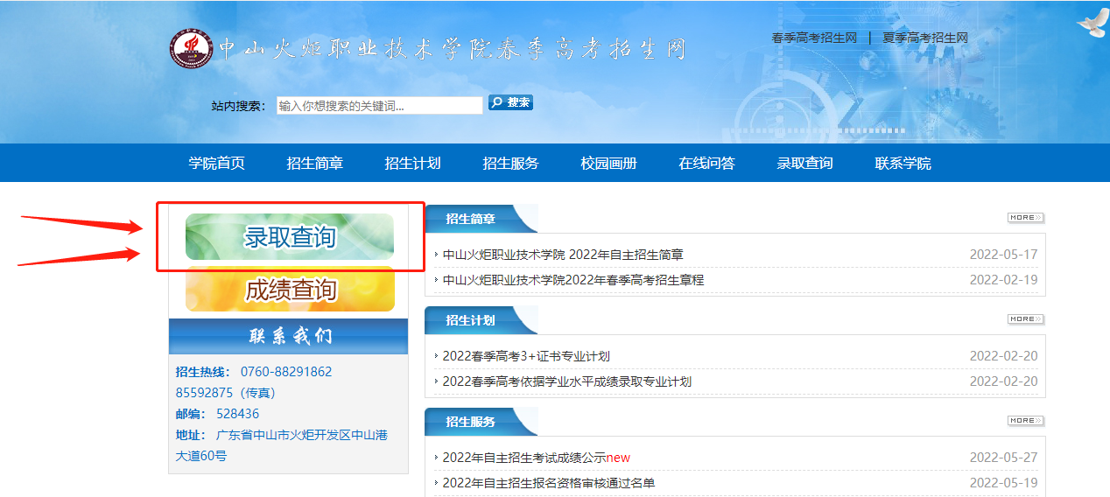Open the 春季高考招生网 link
Viewport: 1110px width, 497px height.
click(813, 38)
